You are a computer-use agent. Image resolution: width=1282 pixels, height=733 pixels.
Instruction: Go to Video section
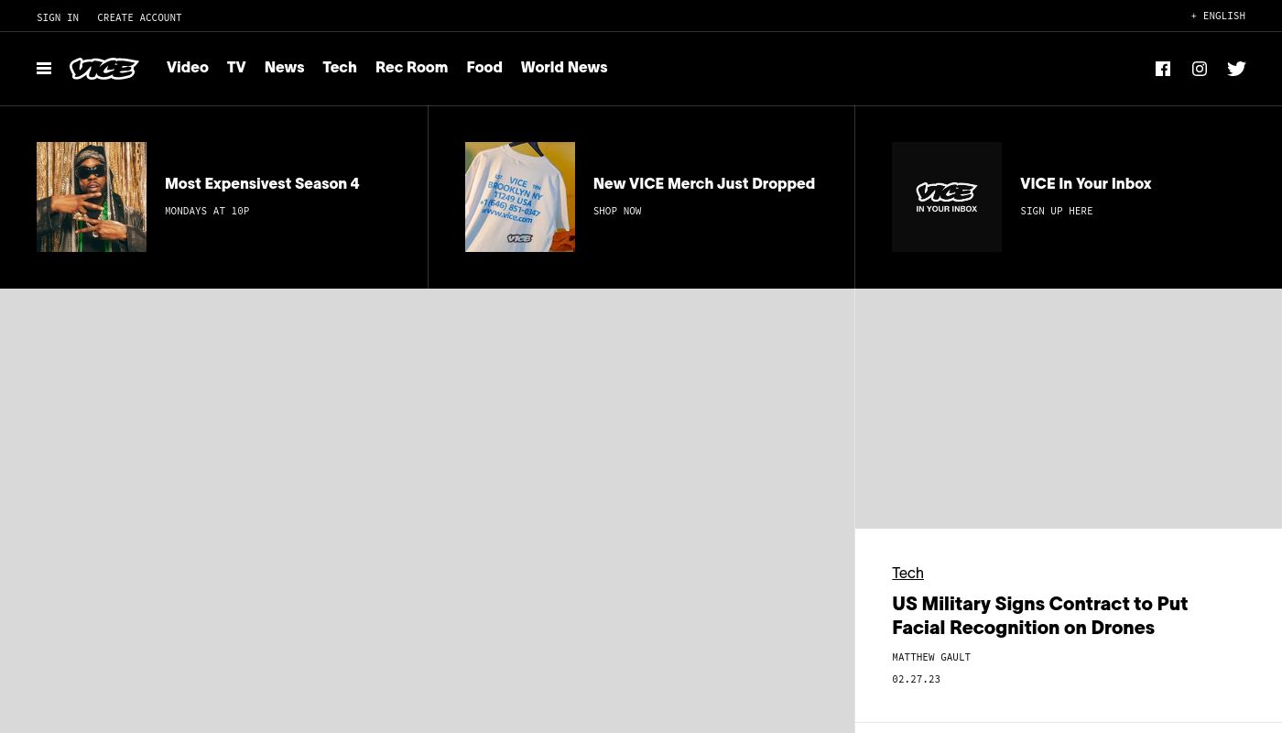click(188, 68)
